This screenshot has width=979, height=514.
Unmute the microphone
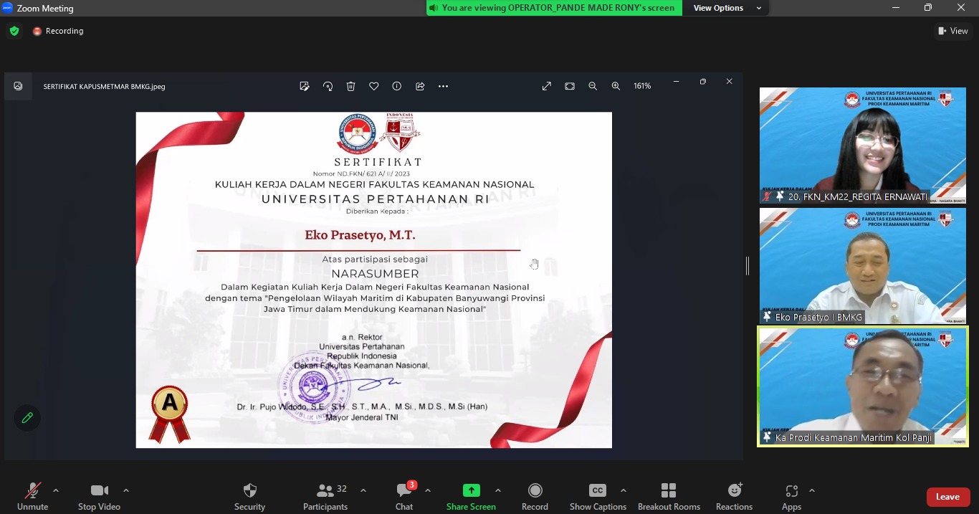pyautogui.click(x=32, y=497)
